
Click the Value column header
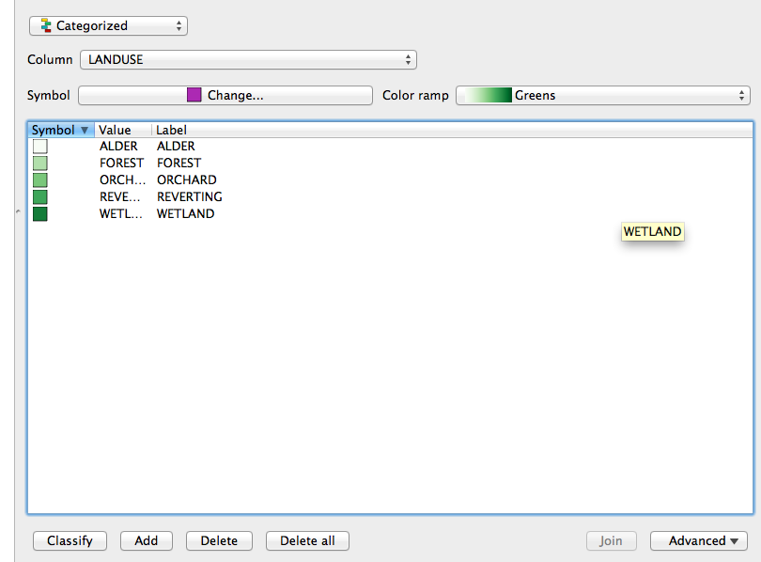pyautogui.click(x=116, y=130)
